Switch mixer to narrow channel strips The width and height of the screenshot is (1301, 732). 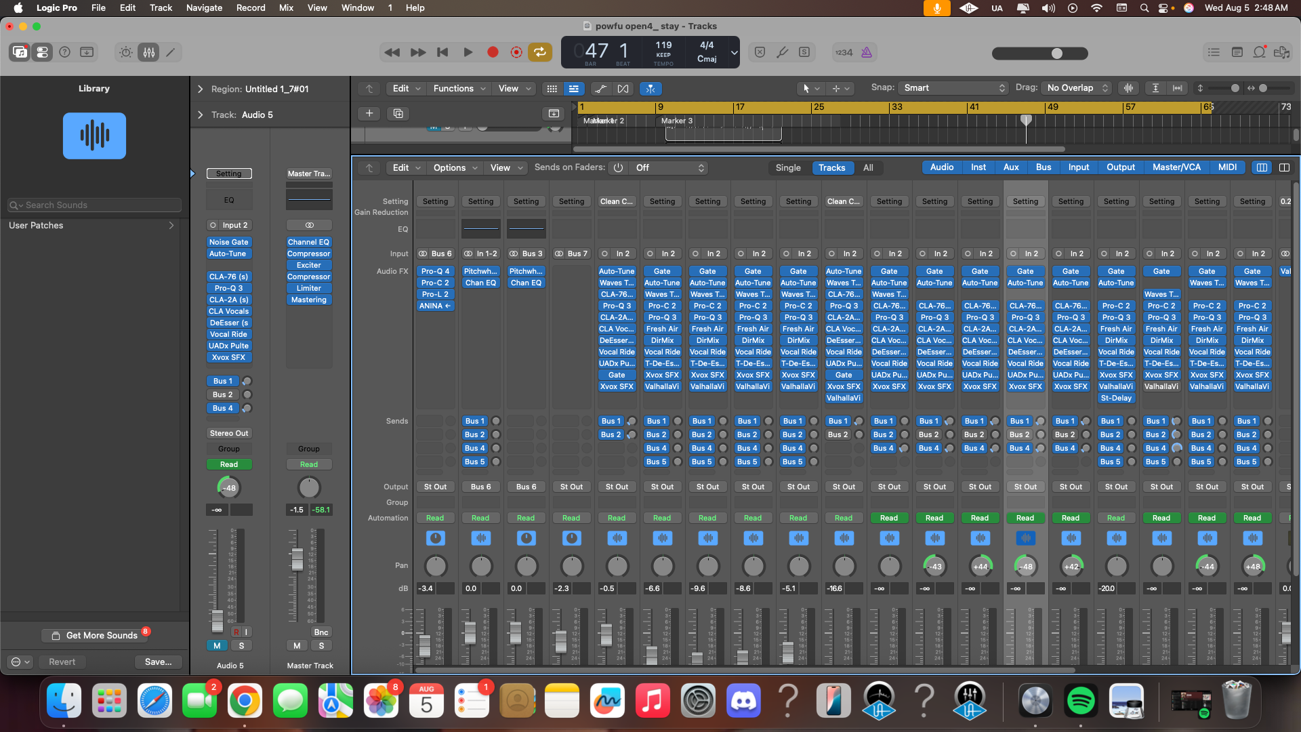tap(1262, 167)
